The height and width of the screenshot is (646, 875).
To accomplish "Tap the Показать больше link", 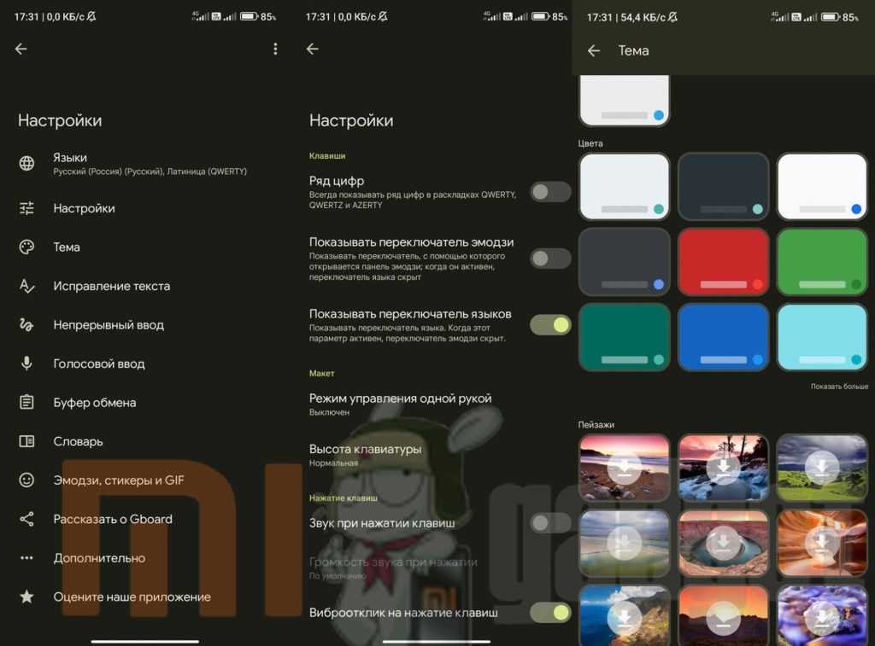I will [x=839, y=387].
